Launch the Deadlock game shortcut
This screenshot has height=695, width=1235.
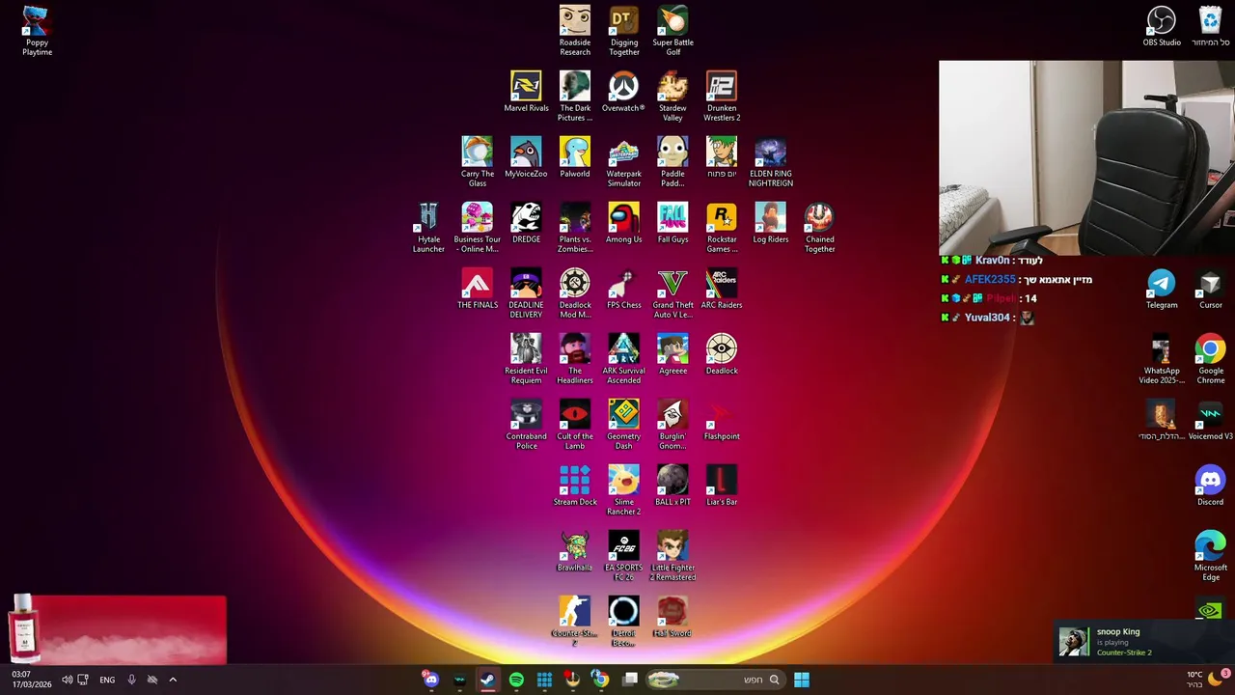(722, 354)
